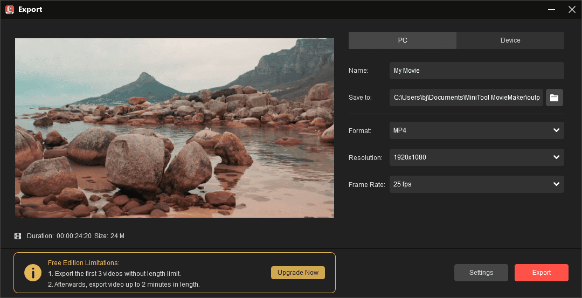Viewport: 582px width, 298px height.
Task: Click the yellow info icon in limitations box
Action: (33, 273)
